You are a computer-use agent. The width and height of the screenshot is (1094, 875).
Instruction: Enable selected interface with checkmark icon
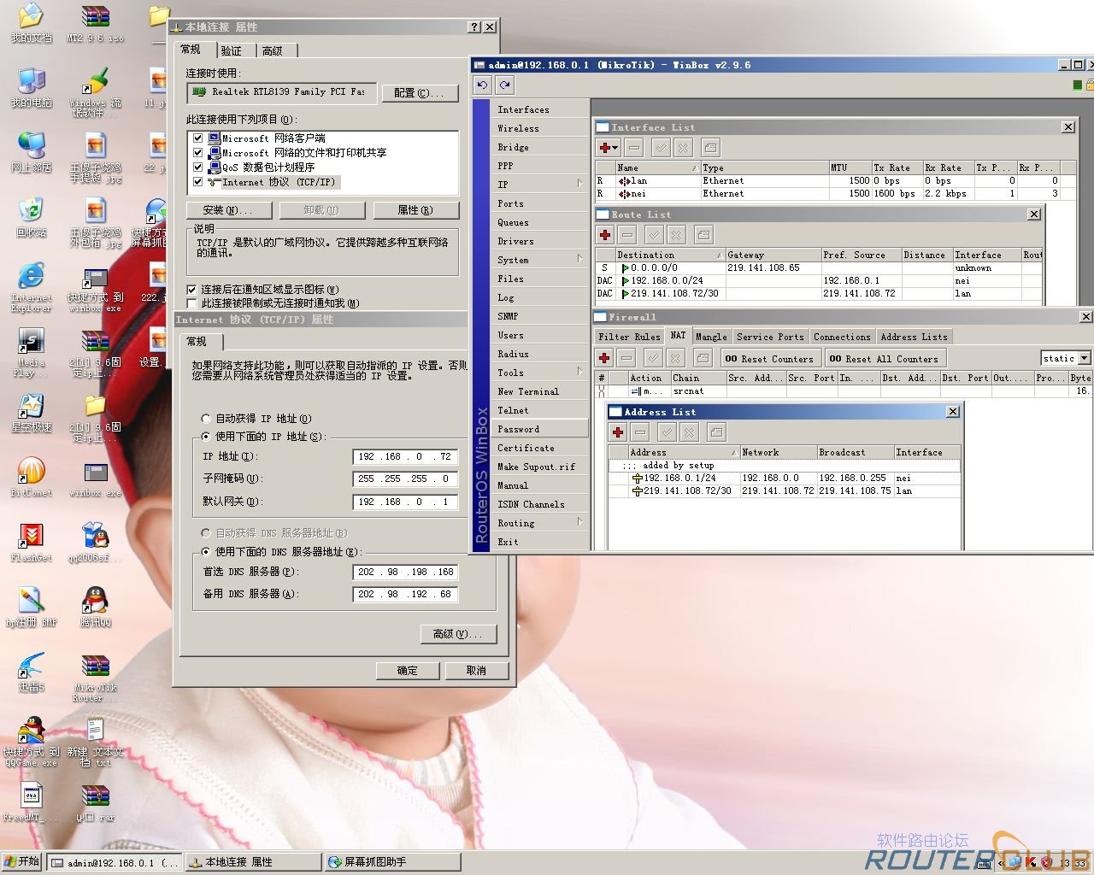[661, 148]
